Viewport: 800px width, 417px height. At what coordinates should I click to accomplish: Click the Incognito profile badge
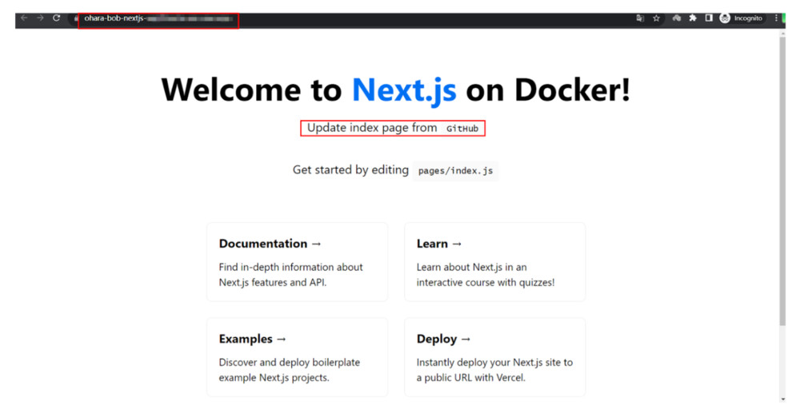[741, 18]
